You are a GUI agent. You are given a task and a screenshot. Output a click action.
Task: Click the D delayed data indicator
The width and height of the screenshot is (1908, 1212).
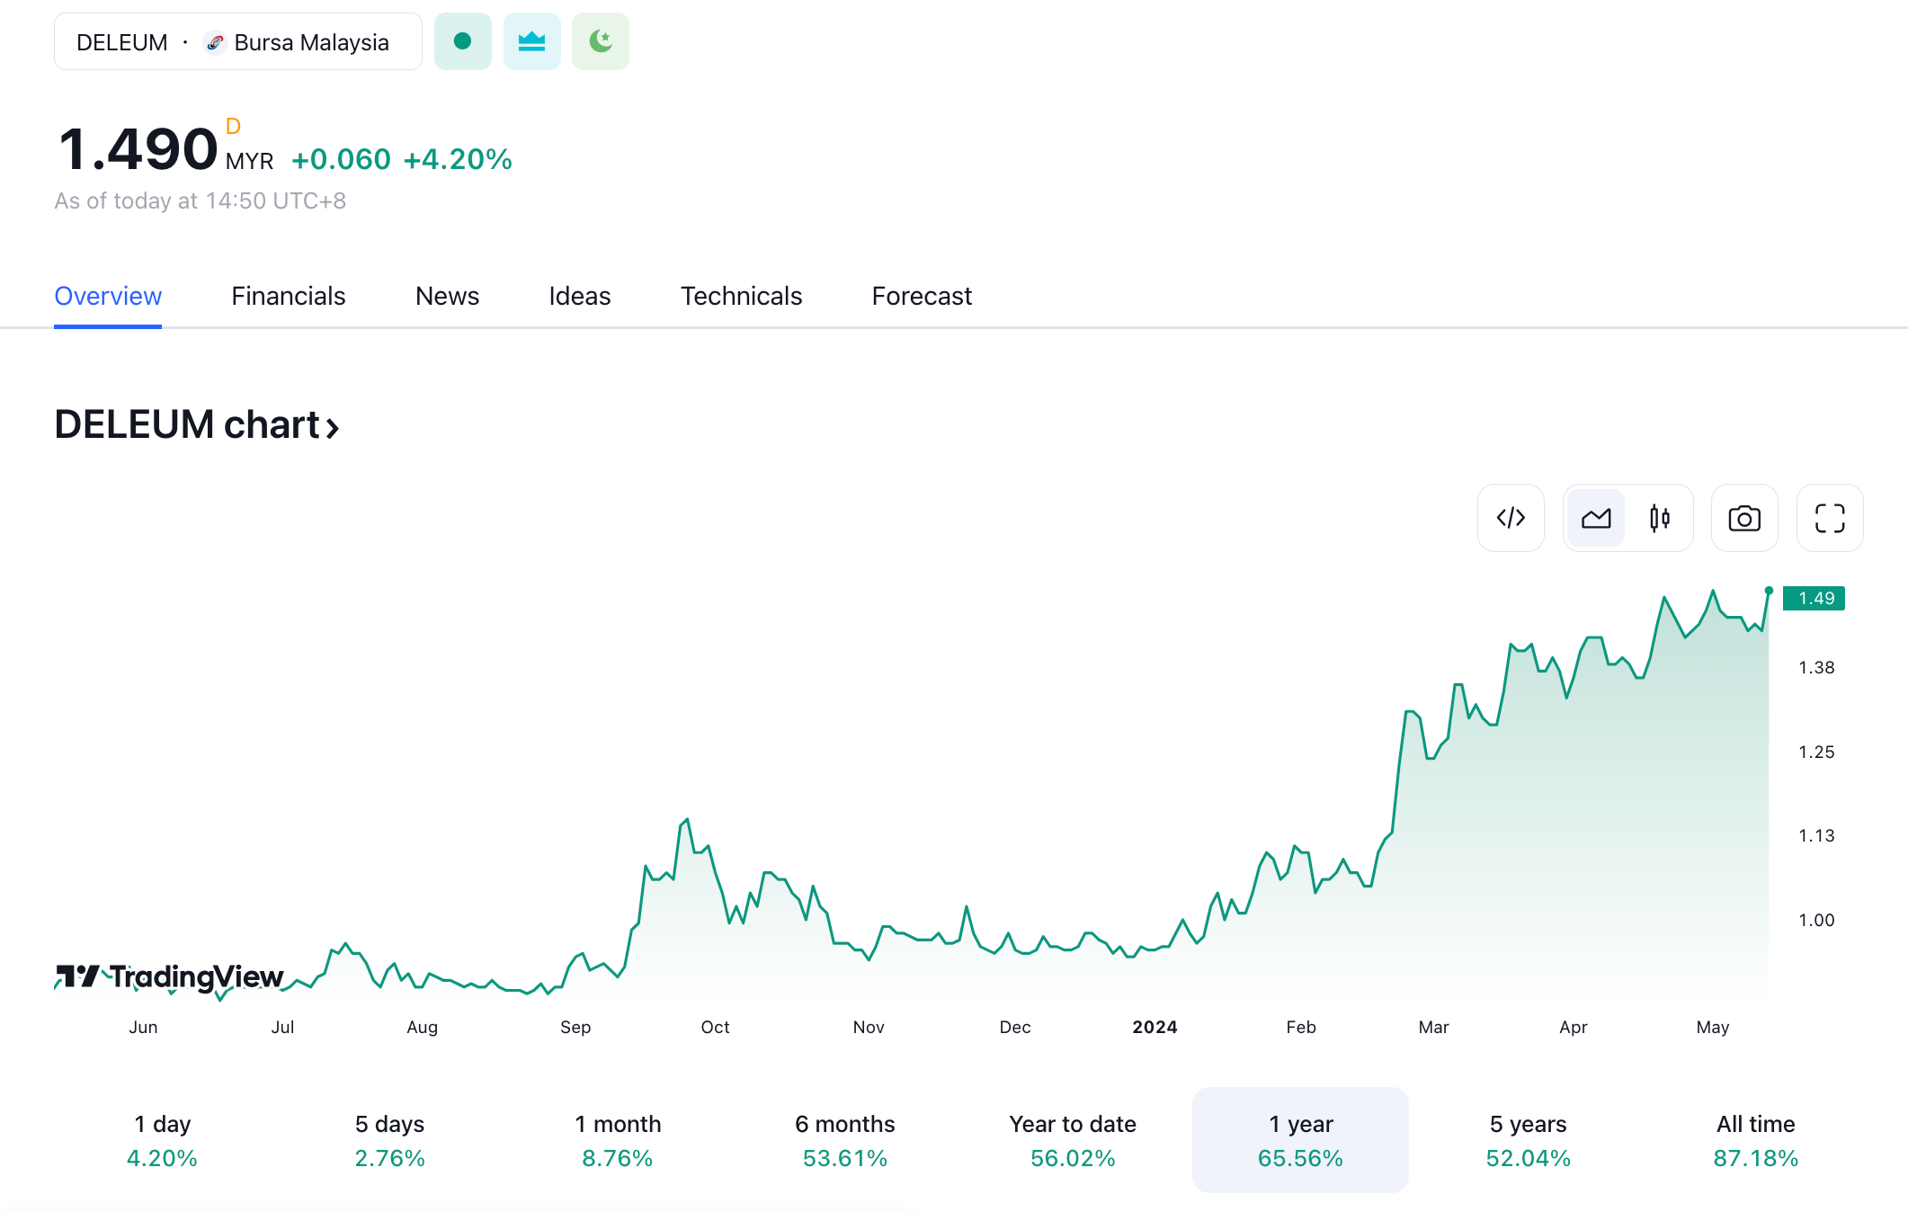pyautogui.click(x=233, y=126)
